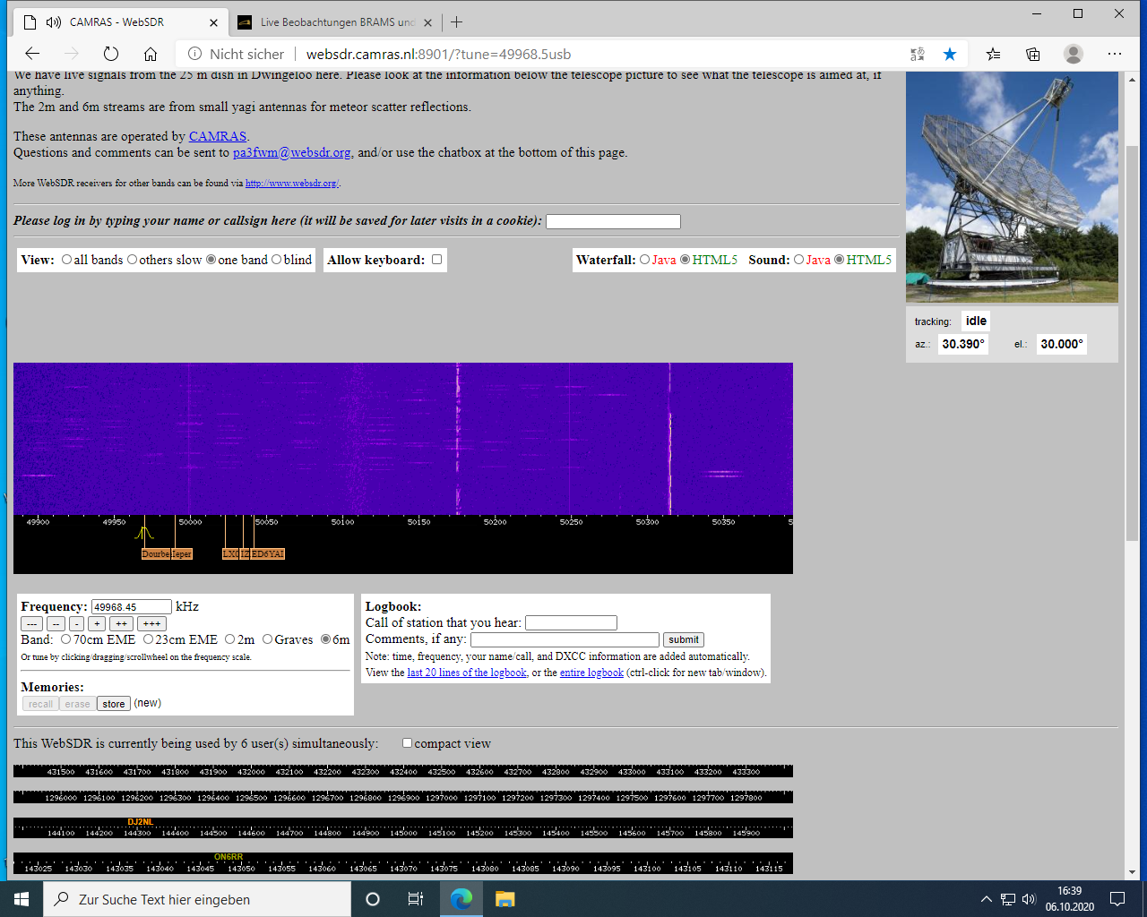
Task: Select the Graves band
Action: point(267,639)
